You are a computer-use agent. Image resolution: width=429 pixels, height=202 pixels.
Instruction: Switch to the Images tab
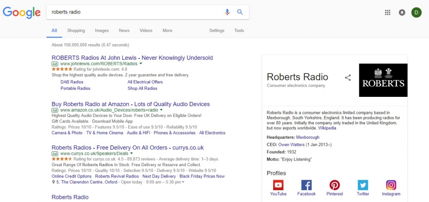(102, 31)
